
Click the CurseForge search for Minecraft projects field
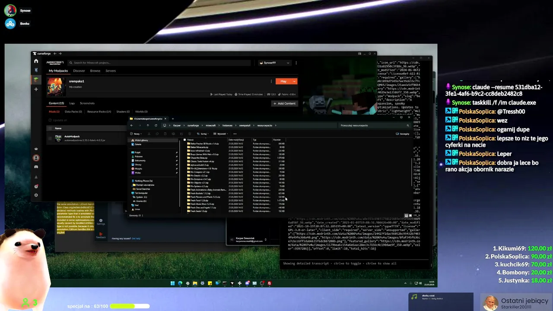[x=159, y=63]
